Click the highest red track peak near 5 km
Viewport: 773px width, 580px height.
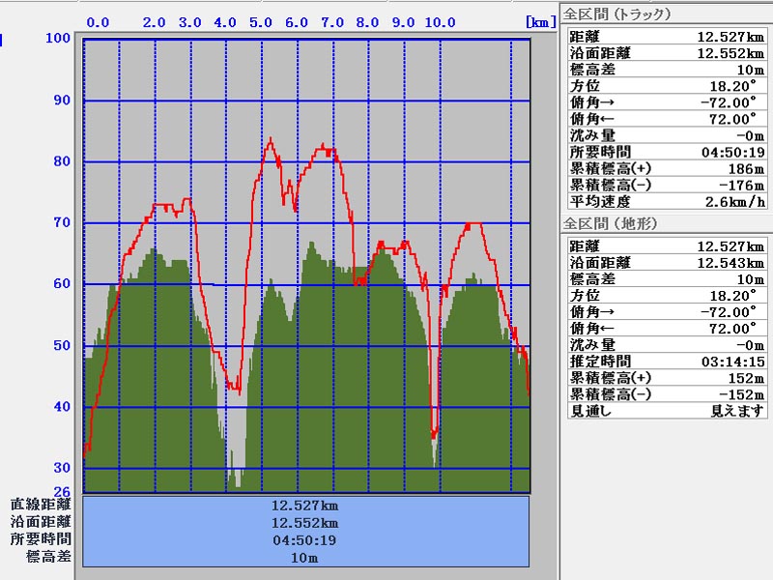270,140
